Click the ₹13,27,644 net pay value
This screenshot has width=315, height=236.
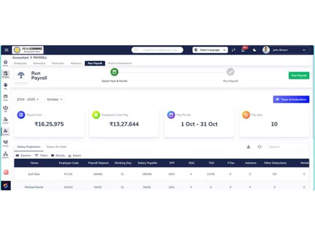(x=124, y=124)
